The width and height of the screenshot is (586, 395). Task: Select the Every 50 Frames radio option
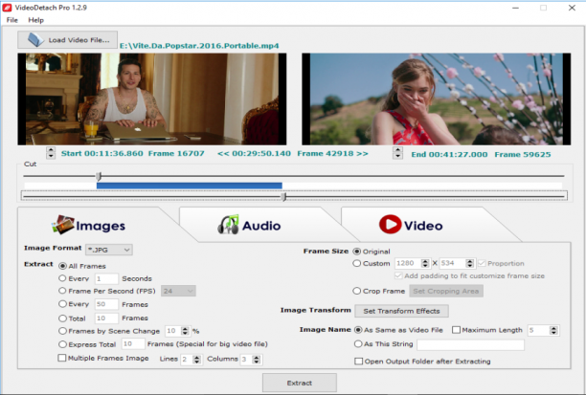point(63,304)
